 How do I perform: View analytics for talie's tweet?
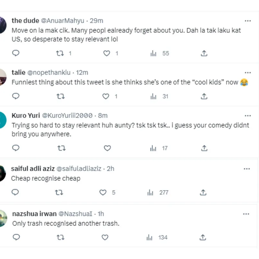tap(153, 96)
